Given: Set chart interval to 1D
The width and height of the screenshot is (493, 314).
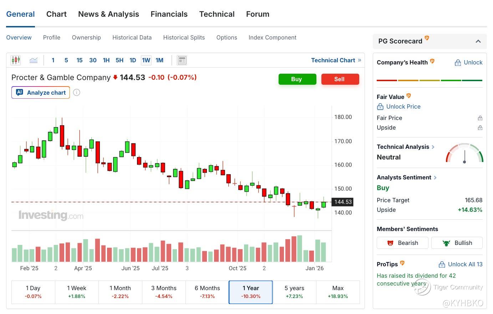Looking at the screenshot, I should (x=133, y=60).
